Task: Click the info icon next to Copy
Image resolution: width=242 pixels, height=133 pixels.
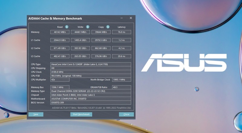Action: pos(107,27)
